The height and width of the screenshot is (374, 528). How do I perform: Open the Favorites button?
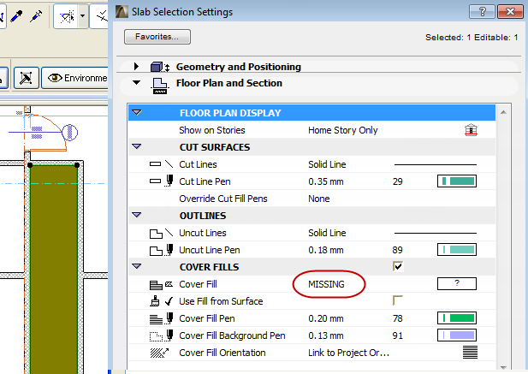coord(157,37)
